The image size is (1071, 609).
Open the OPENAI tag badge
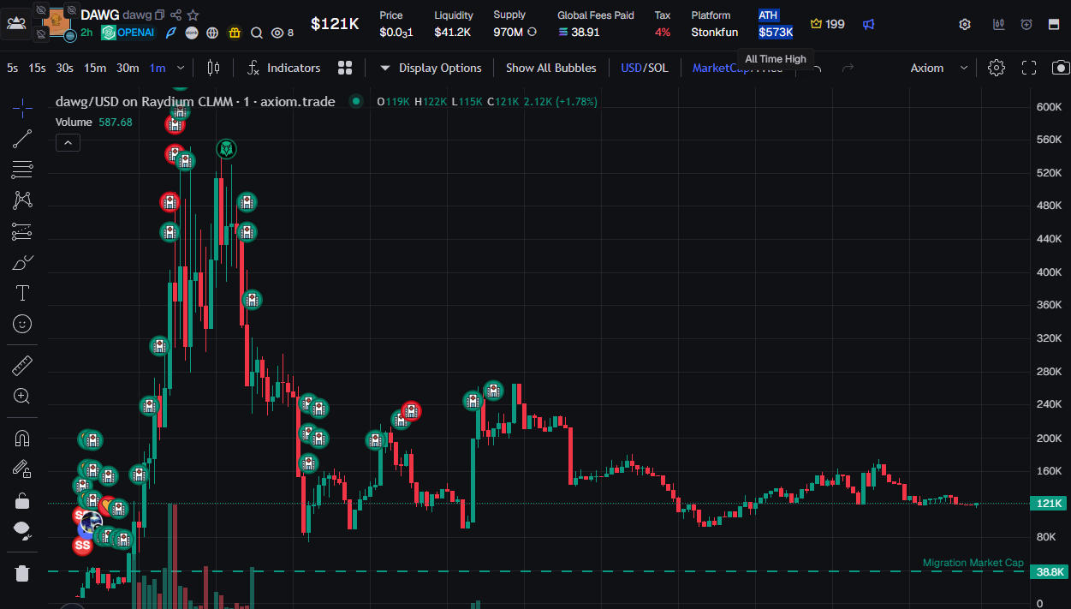128,33
